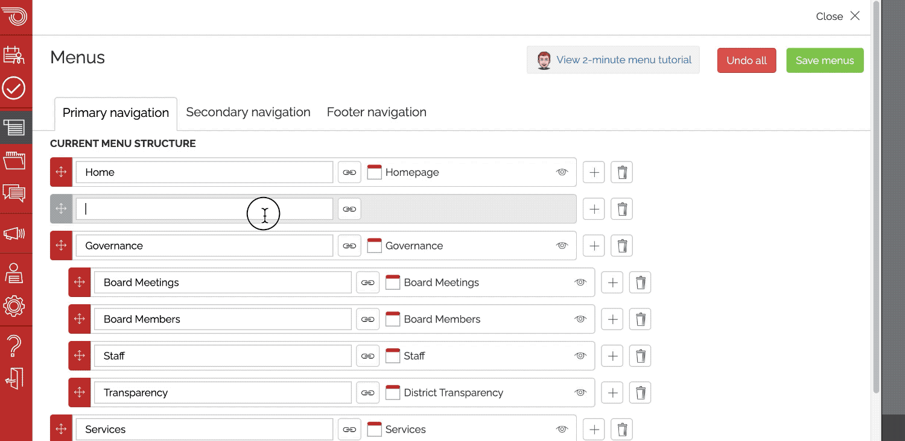
Task: Open the chat messages sidebar icon
Action: click(14, 193)
